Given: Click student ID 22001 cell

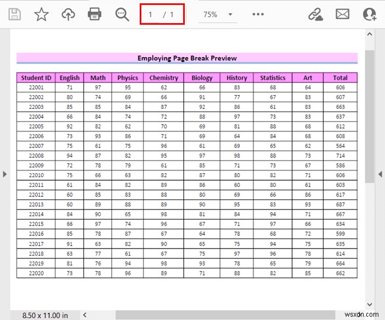Looking at the screenshot, I should point(36,87).
